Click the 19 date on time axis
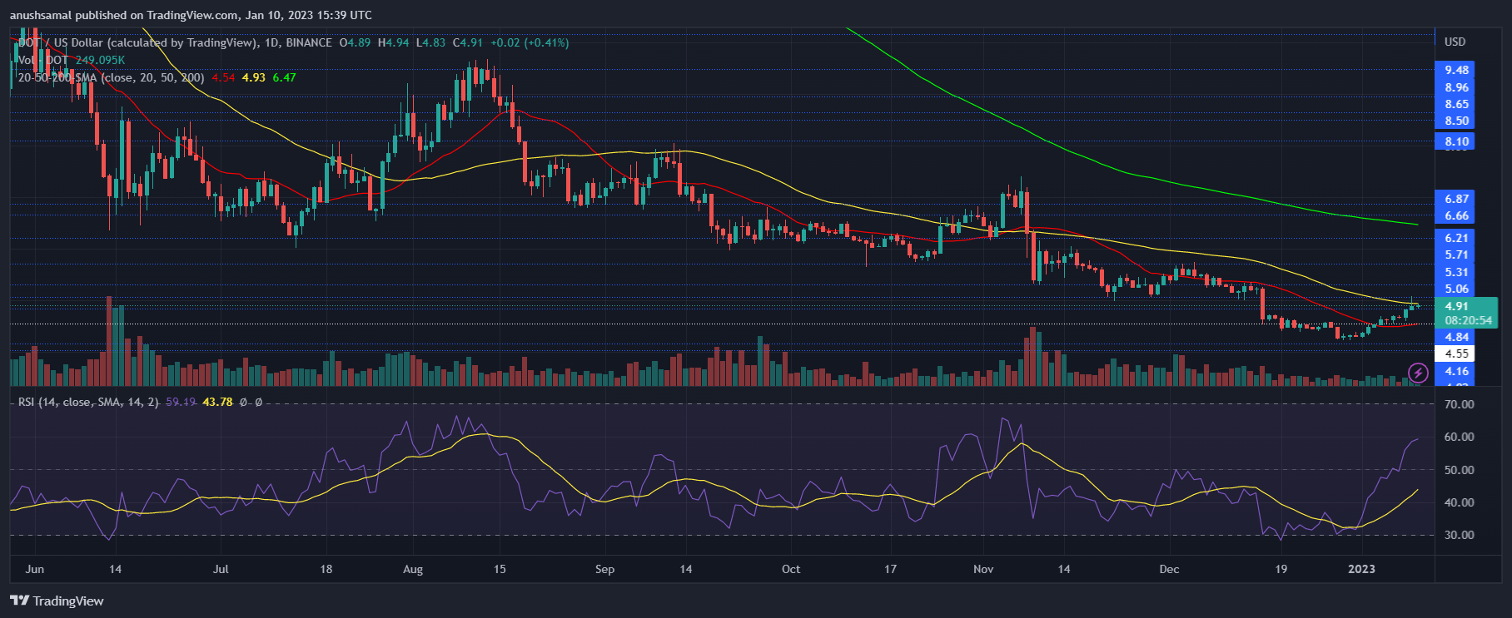 click(1281, 569)
